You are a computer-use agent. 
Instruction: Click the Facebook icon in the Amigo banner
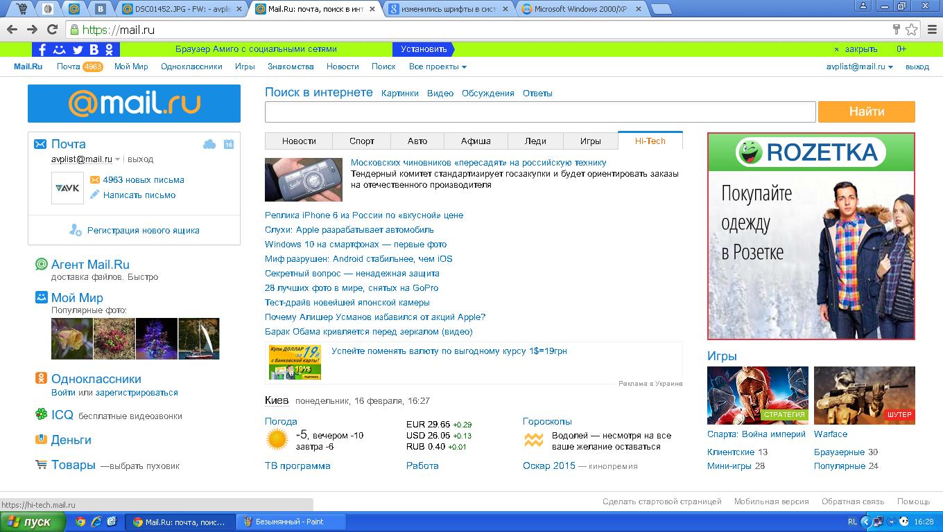click(42, 49)
